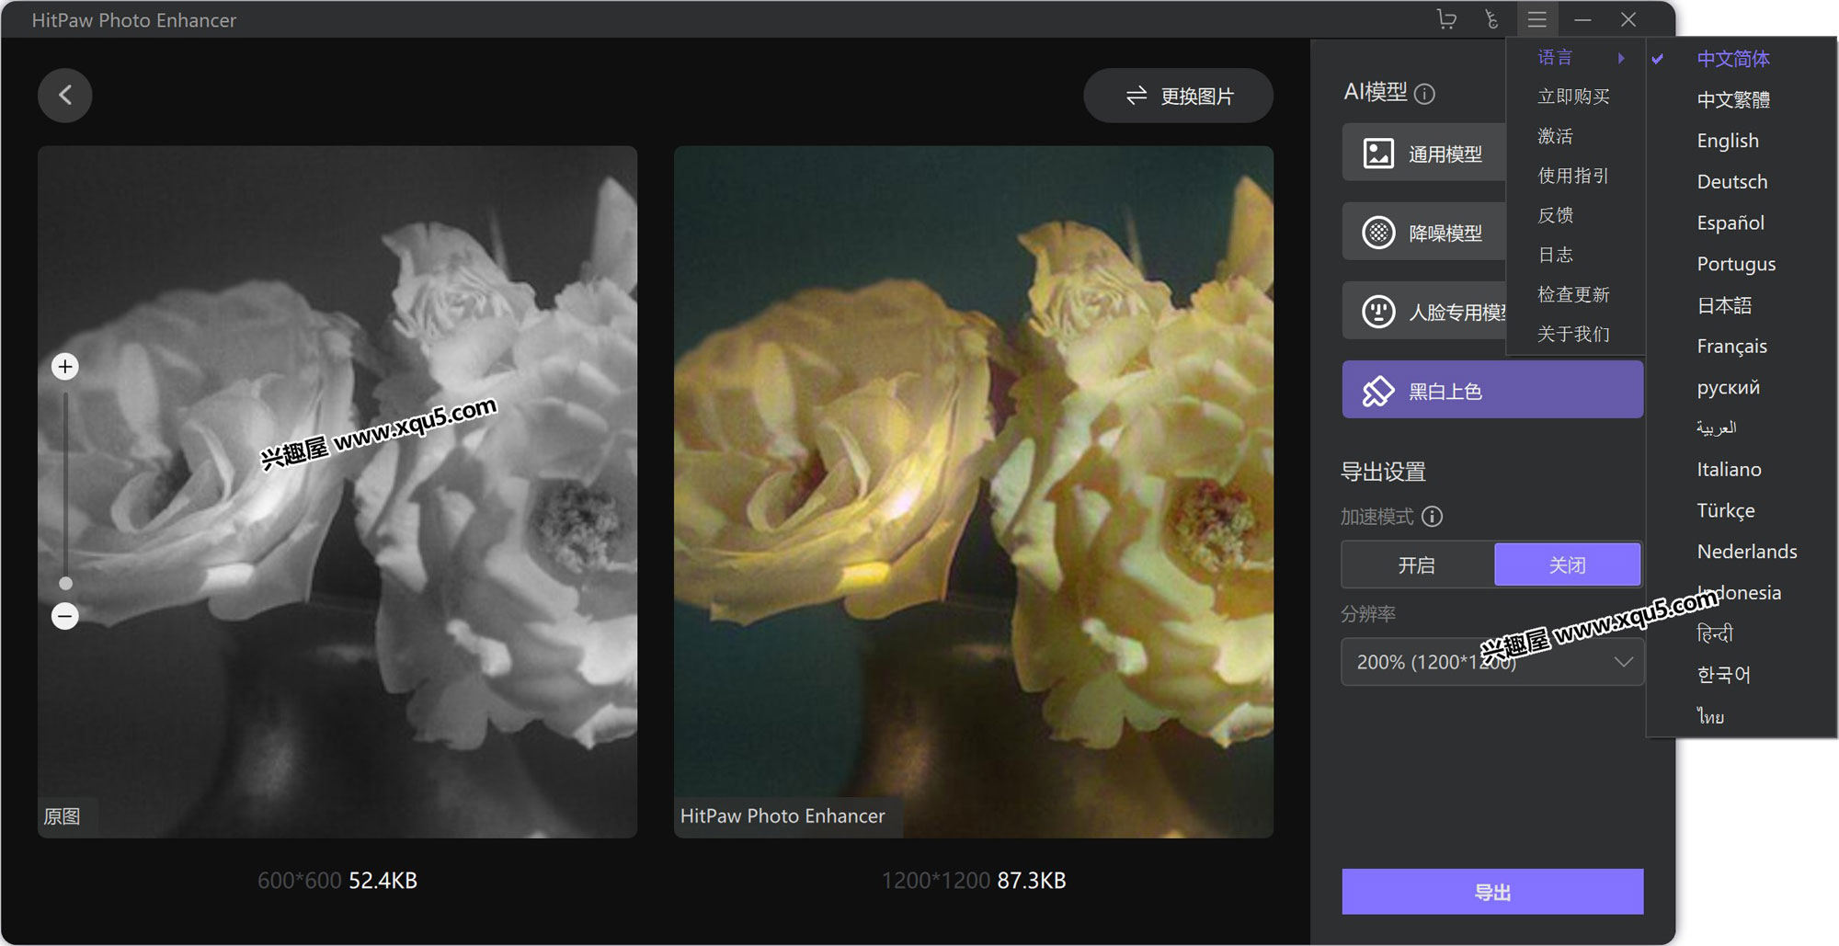Click the 导出 export button
Viewport: 1839px width, 946px height.
coord(1492,892)
